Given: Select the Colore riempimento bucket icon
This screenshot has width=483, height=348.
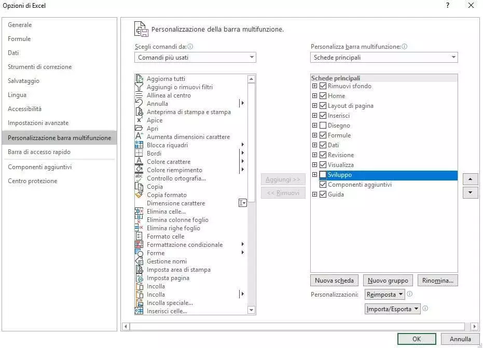Looking at the screenshot, I should [139, 170].
